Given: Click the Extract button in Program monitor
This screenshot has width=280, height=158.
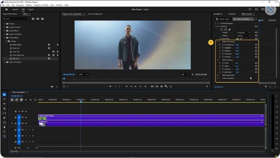Looking at the screenshot, I should [157, 86].
